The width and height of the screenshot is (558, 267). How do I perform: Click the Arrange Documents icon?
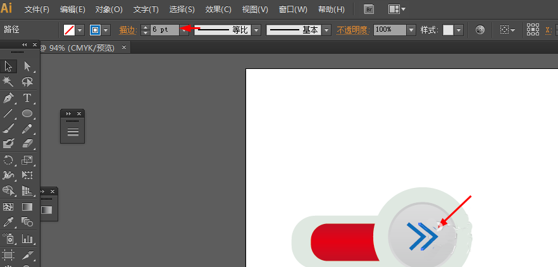(394, 9)
